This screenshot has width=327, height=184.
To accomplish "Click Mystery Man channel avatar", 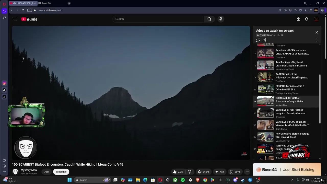I will coord(15,172).
